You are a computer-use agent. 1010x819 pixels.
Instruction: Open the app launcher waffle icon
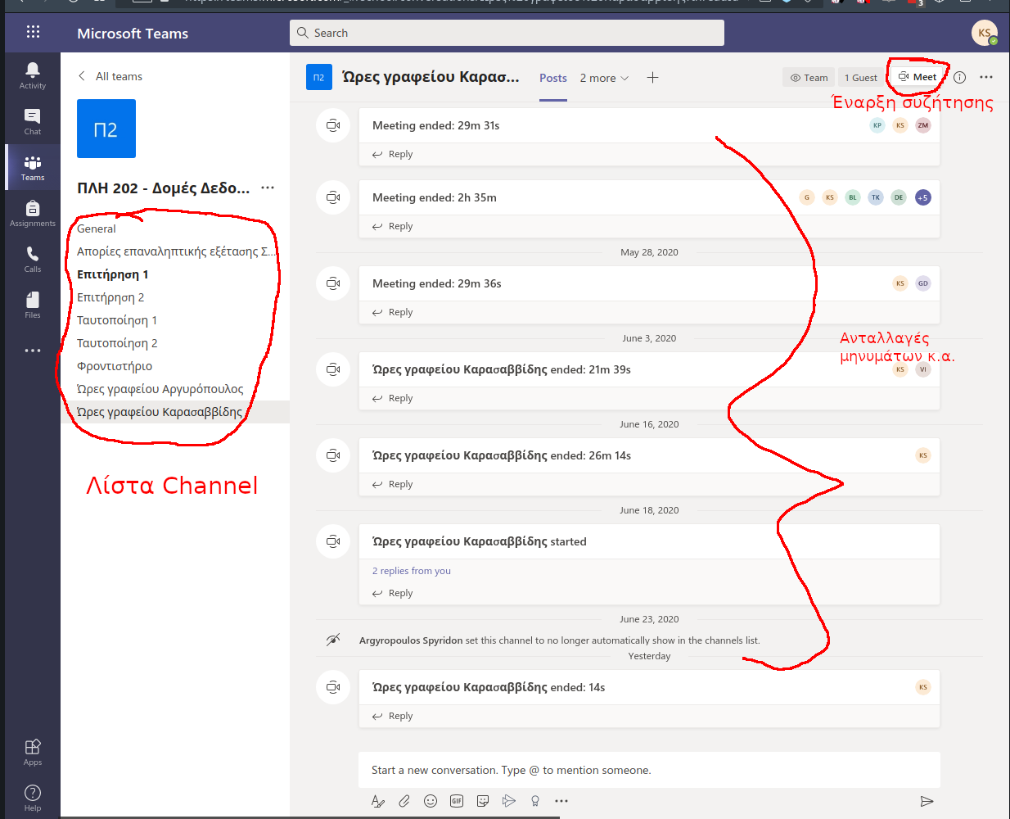[33, 32]
